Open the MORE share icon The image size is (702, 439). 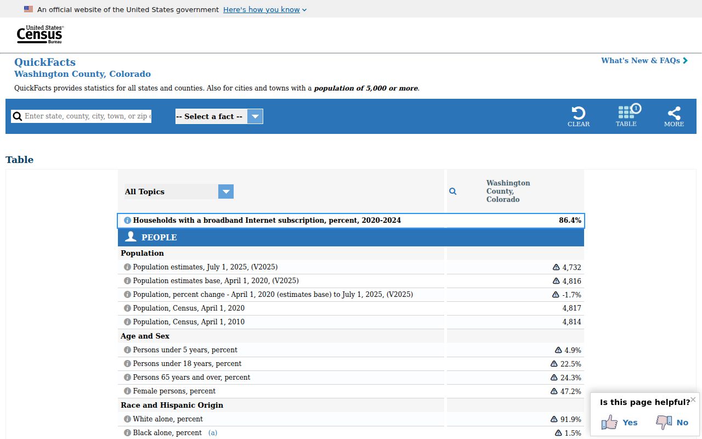click(x=674, y=113)
